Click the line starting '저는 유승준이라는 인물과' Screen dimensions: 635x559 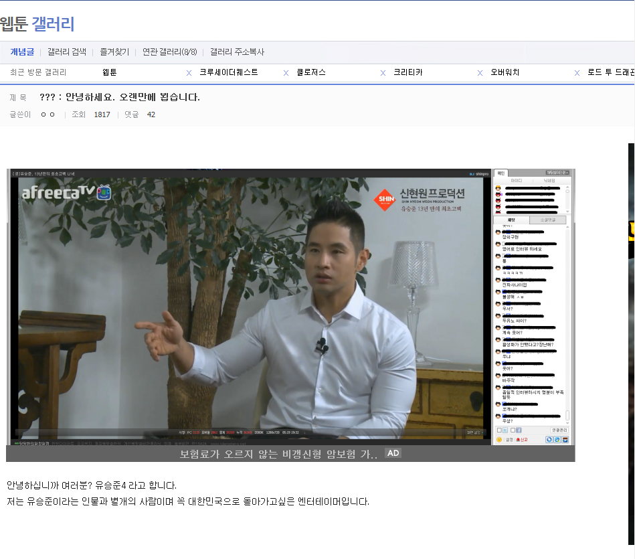coord(188,502)
